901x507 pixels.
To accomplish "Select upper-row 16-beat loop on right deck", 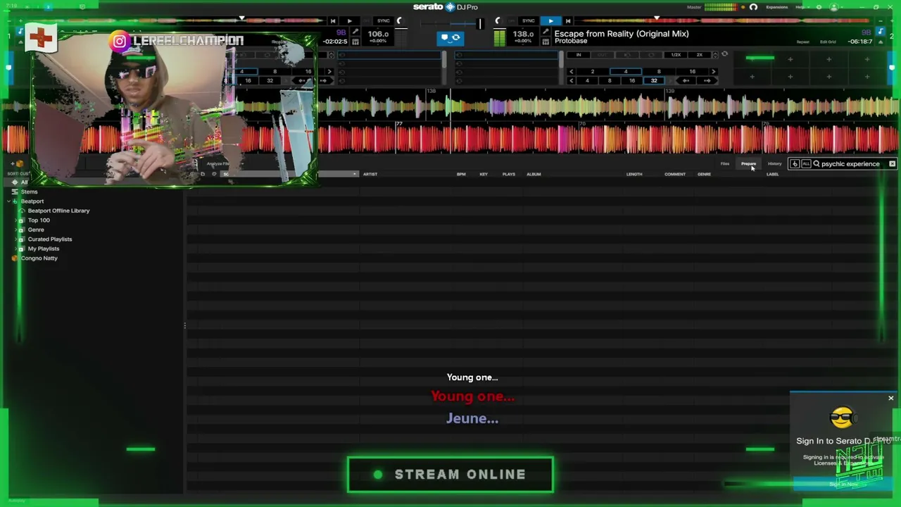I will 692,71.
